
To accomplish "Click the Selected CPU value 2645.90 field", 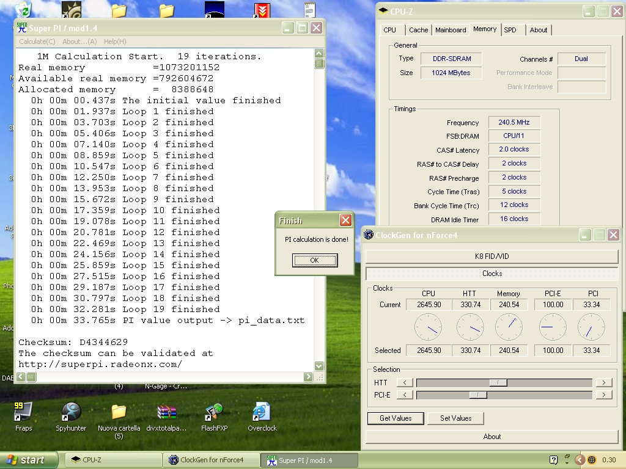I will point(429,350).
